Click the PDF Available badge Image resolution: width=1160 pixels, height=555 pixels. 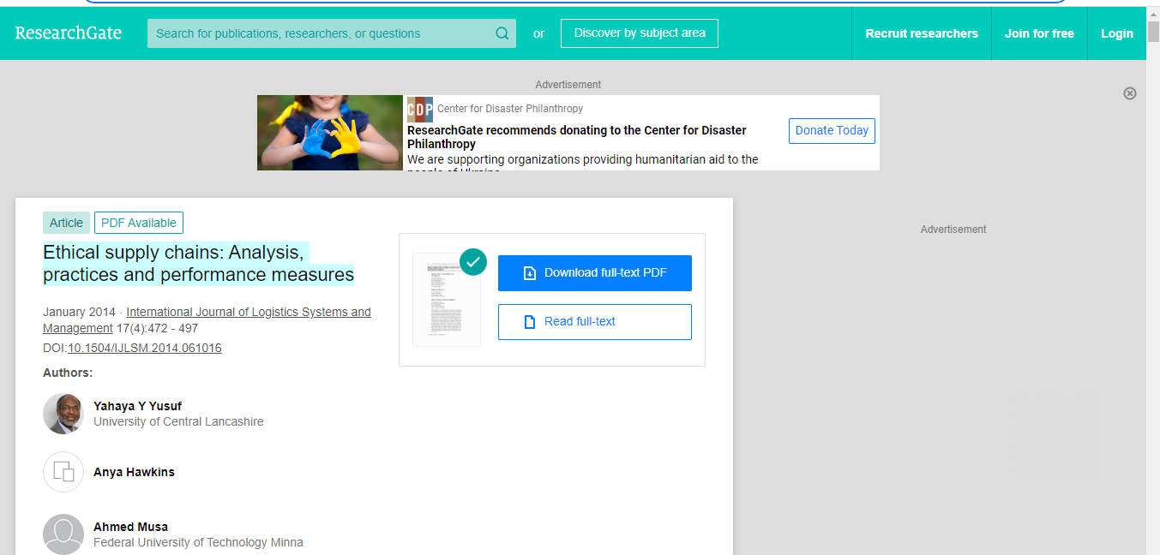point(139,223)
